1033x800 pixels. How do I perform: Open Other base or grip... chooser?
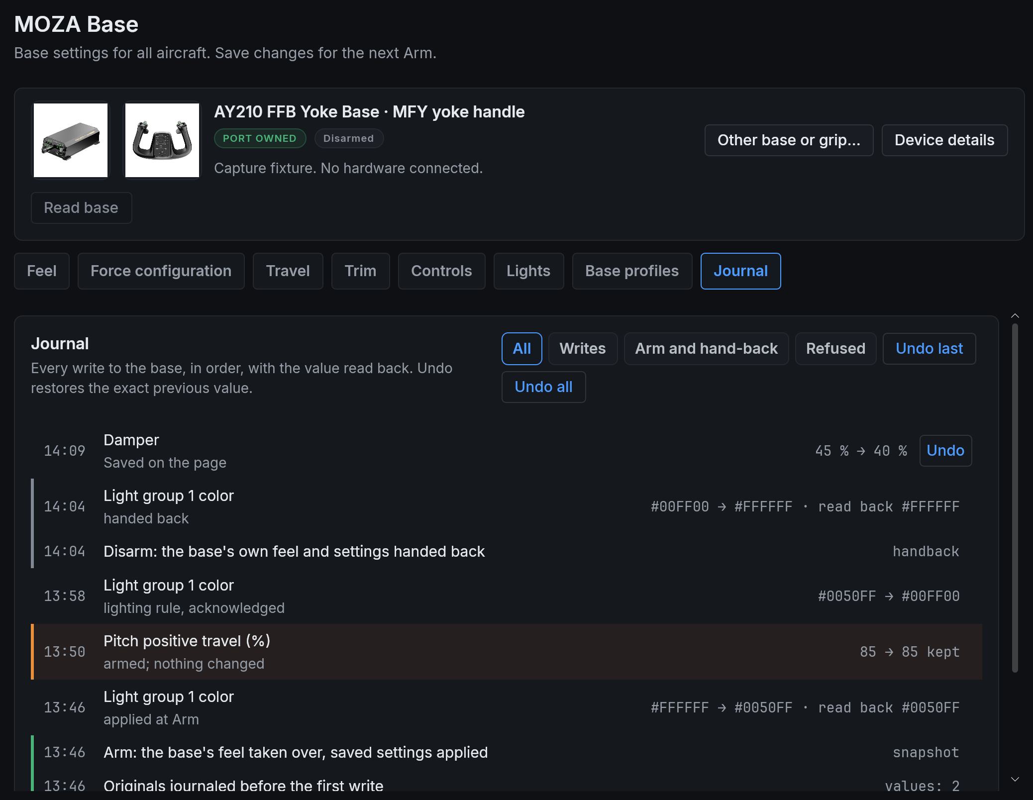[x=789, y=140]
